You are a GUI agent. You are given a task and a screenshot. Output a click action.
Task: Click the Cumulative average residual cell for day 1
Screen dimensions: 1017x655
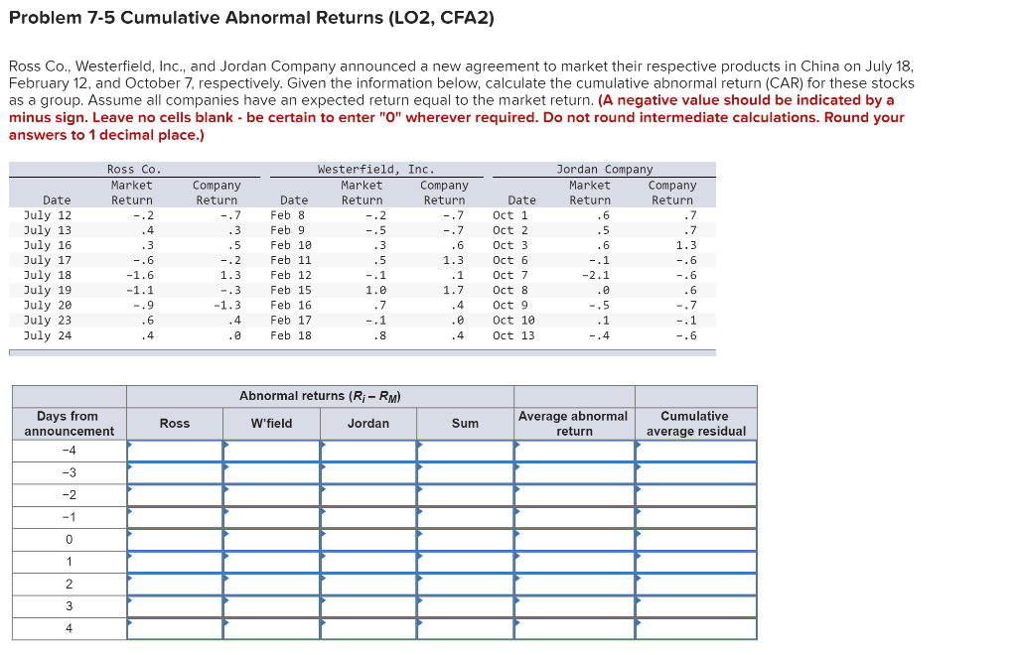pyautogui.click(x=695, y=562)
